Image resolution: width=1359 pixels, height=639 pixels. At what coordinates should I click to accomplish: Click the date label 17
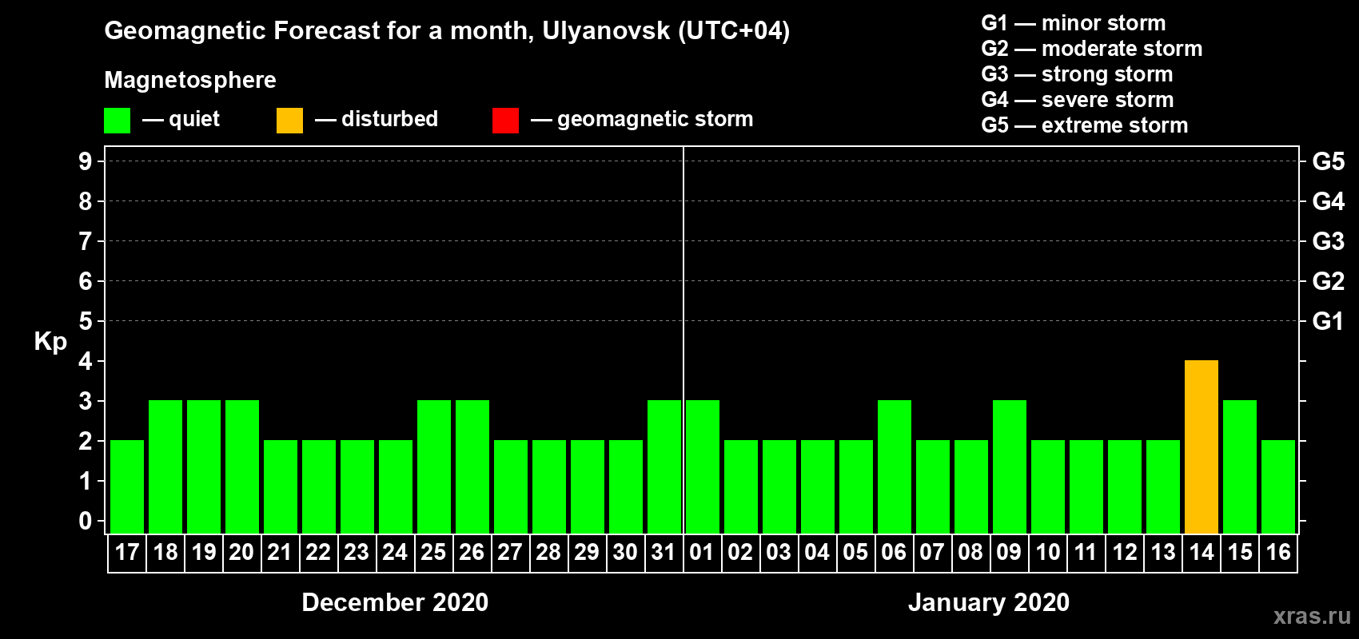(127, 553)
